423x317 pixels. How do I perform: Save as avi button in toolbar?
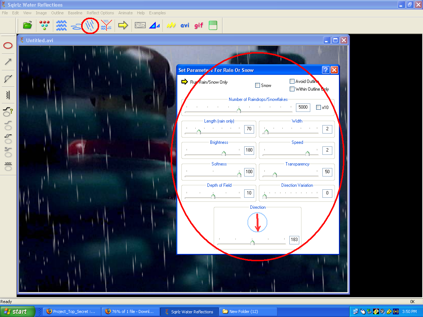(185, 25)
